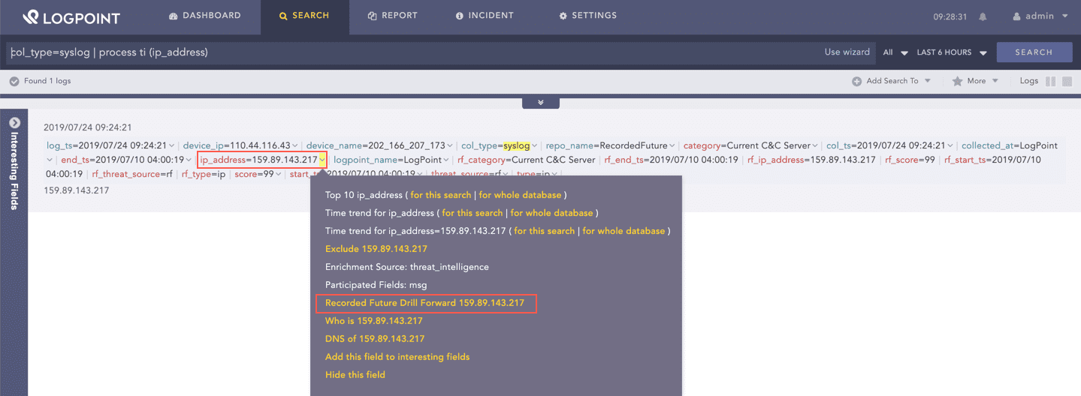Image resolution: width=1081 pixels, height=396 pixels.
Task: Click the star icon beside More
Action: click(957, 81)
